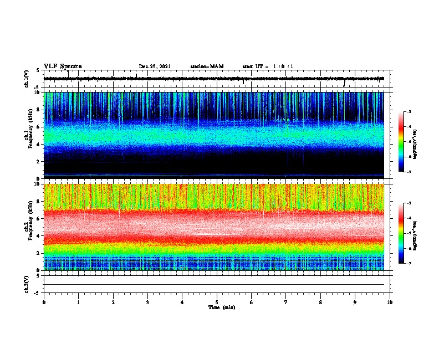Click the "VLF Spectra" title text
The image size is (439, 339).
point(63,66)
